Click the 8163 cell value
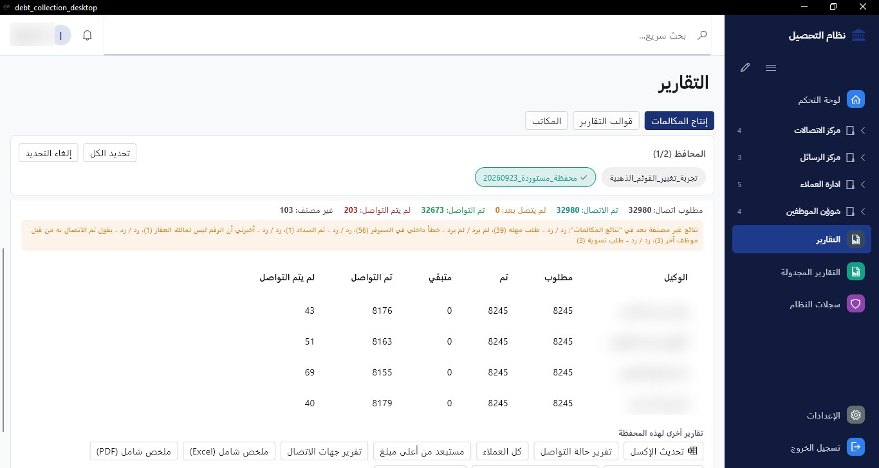Image resolution: width=879 pixels, height=468 pixels. 382,341
